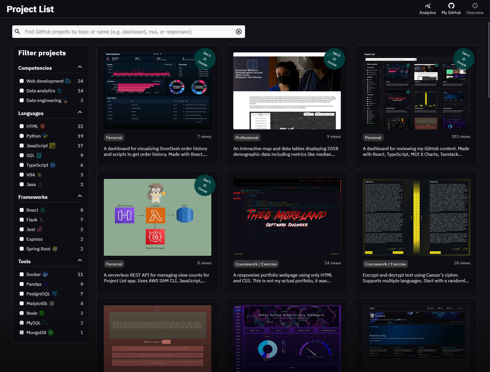490x372 pixels.
Task: Collapse the Competencies filter section
Action: [x=80, y=67]
